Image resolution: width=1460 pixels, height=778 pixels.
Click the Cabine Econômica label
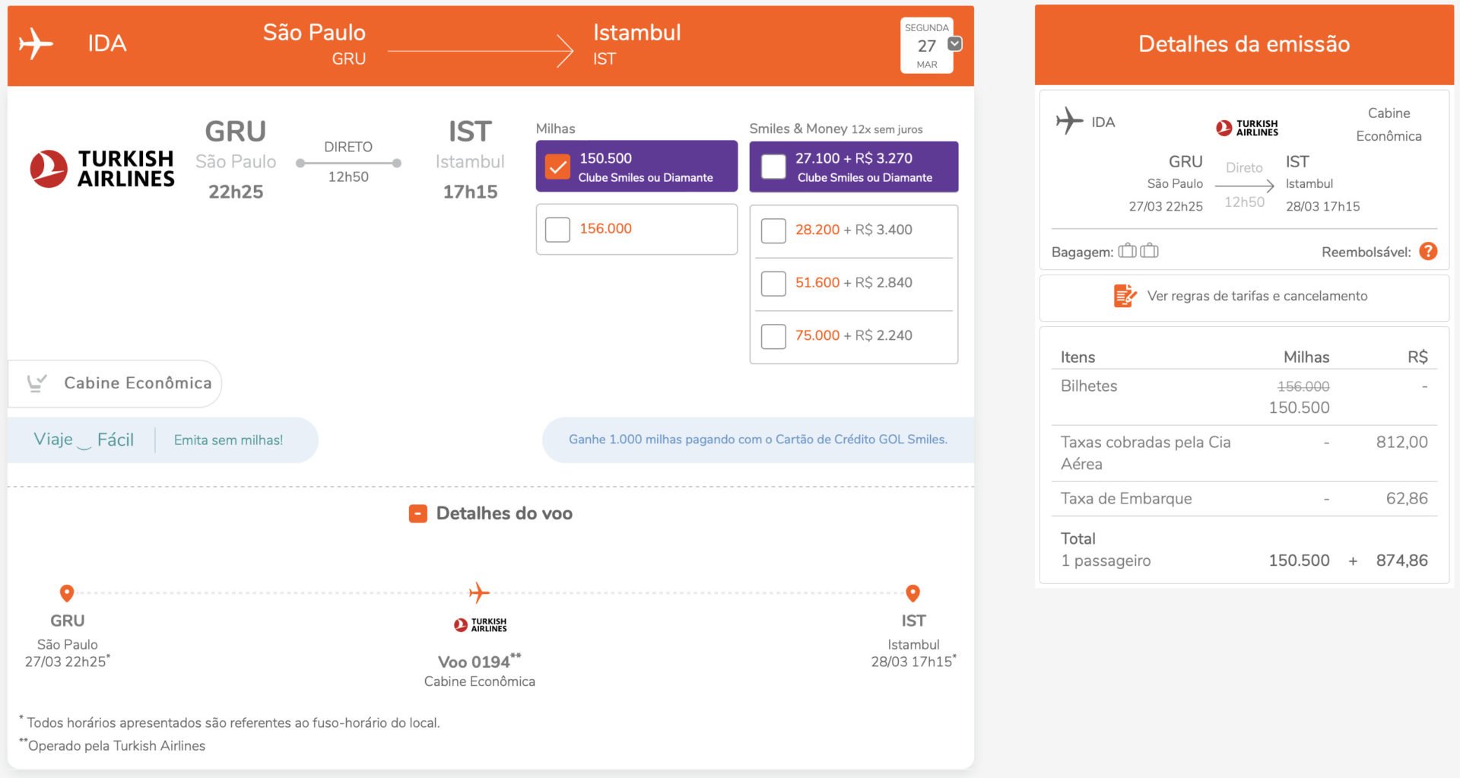[138, 383]
